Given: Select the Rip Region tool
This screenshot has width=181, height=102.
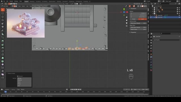Looking at the screenshot, I should click(3, 78).
